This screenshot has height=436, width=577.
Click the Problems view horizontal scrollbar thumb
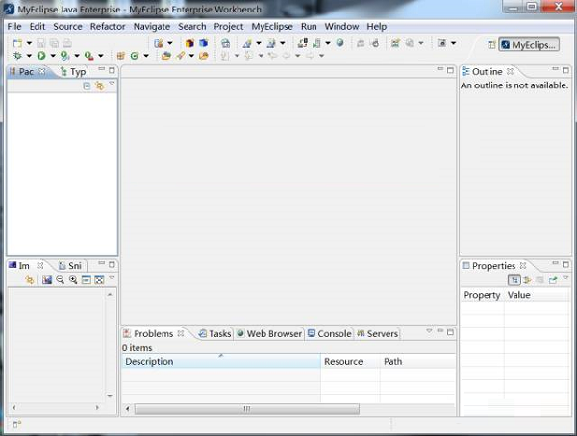point(247,409)
